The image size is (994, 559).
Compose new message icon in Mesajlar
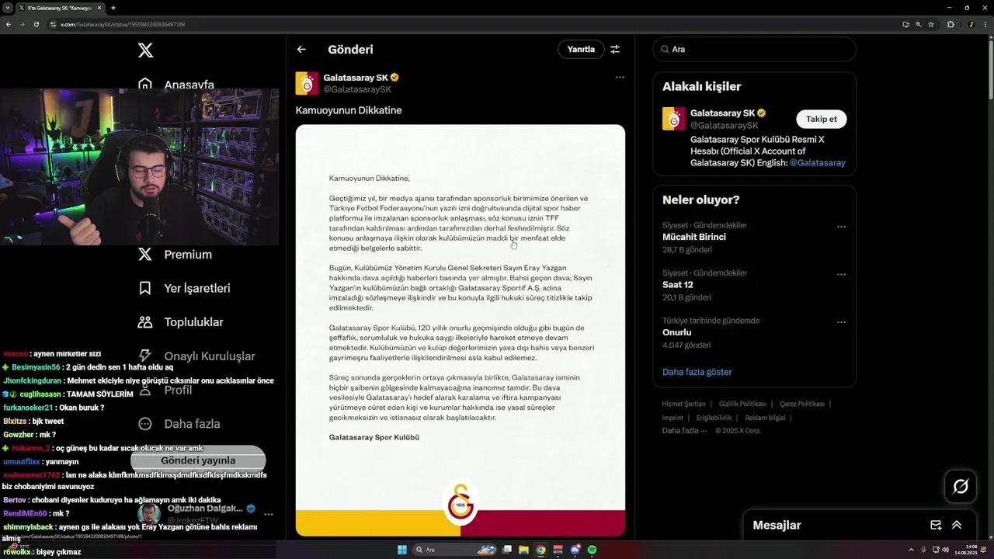(936, 525)
